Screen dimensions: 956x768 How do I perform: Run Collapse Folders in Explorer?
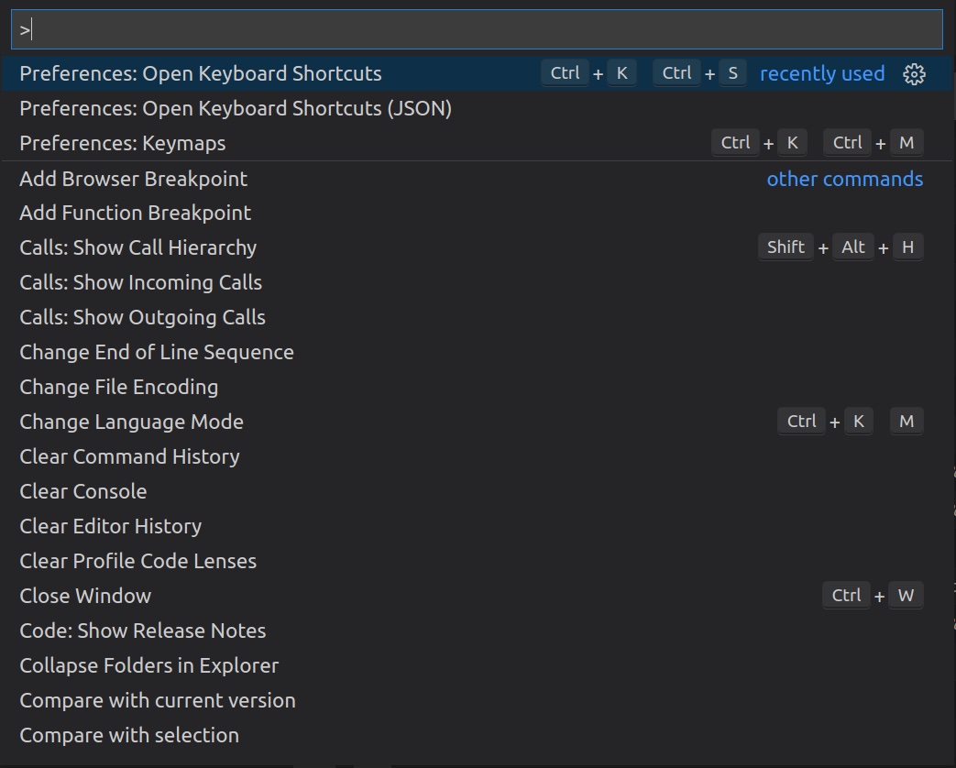click(149, 666)
